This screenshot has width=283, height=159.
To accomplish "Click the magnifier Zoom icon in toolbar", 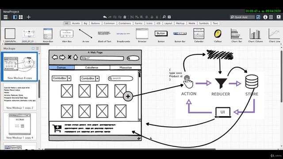I will (x=164, y=17).
